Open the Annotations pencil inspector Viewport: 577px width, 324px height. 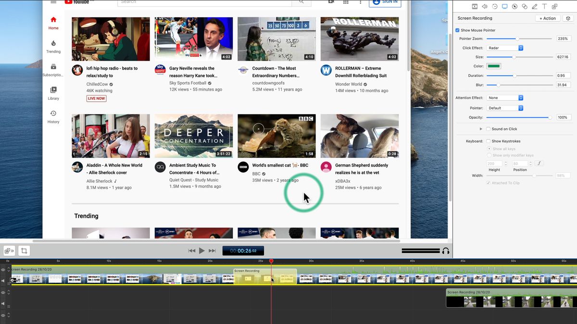pos(535,6)
